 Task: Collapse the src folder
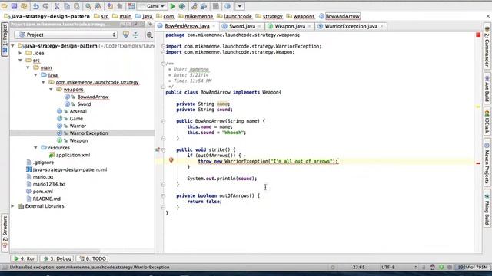[x=21, y=60]
